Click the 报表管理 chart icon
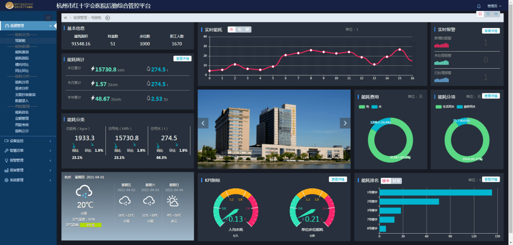The image size is (513, 245). point(7,170)
